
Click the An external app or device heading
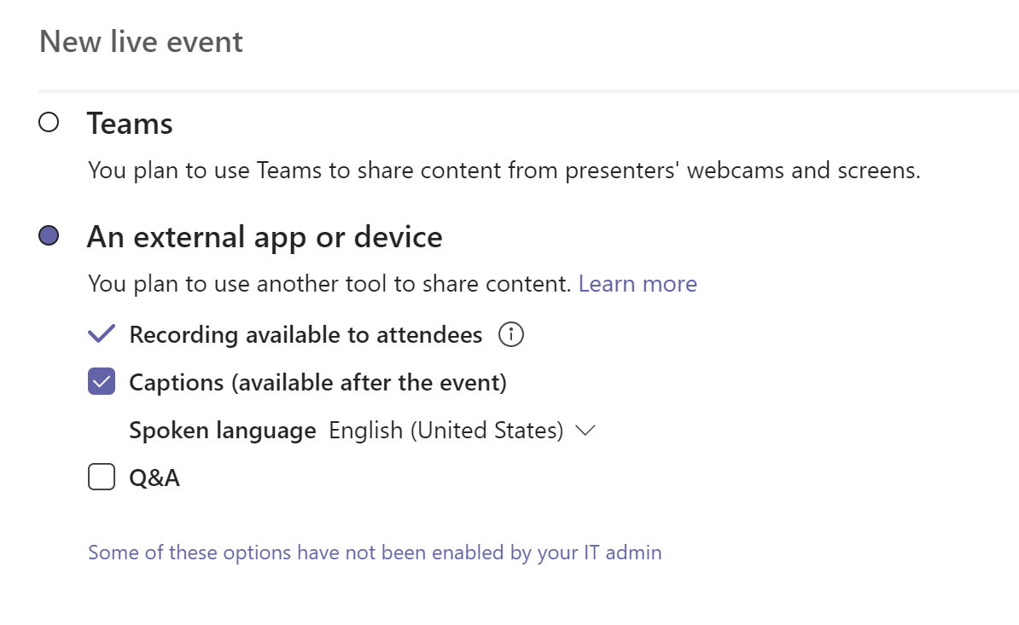click(x=265, y=237)
